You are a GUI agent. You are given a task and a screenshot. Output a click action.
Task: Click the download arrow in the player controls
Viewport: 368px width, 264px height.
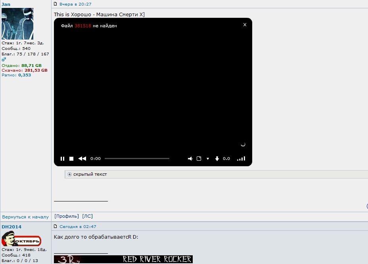click(217, 158)
